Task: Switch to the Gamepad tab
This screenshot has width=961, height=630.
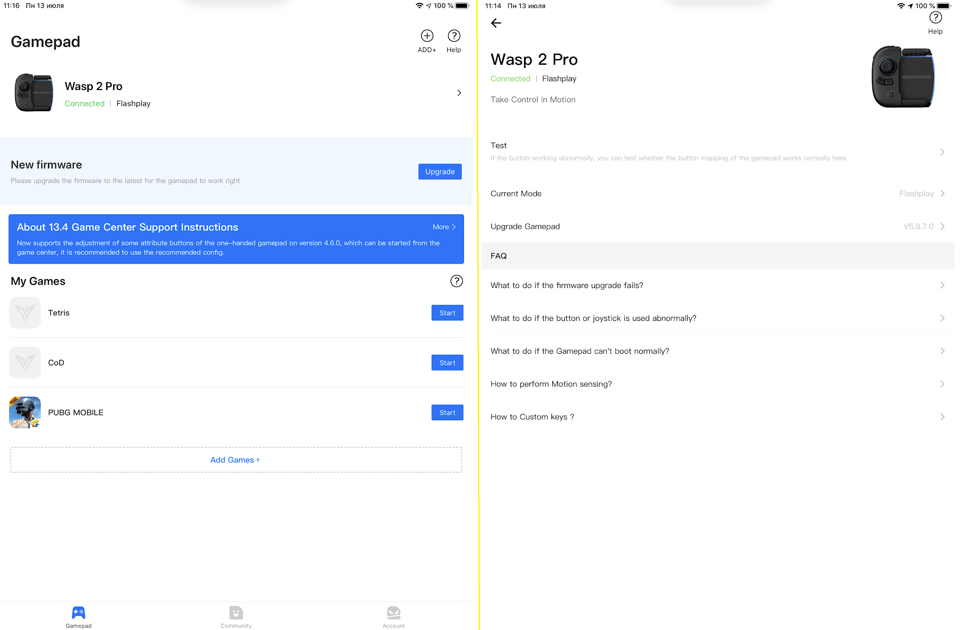Action: 78,617
